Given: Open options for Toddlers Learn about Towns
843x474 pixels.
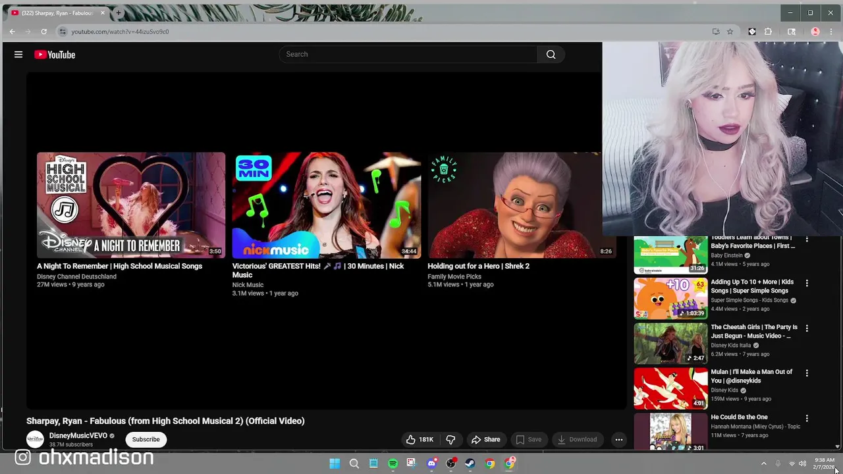Looking at the screenshot, I should click(807, 238).
